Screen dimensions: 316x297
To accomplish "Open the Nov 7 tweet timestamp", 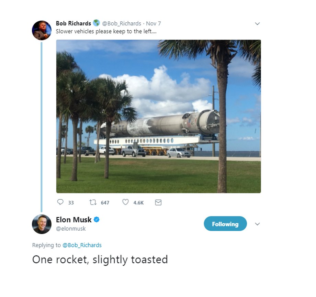I will [x=154, y=24].
